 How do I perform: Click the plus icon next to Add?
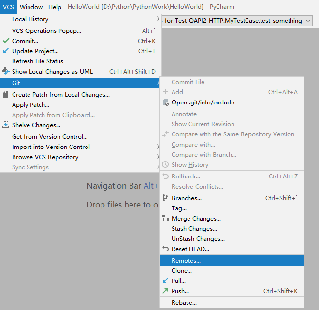click(x=165, y=92)
